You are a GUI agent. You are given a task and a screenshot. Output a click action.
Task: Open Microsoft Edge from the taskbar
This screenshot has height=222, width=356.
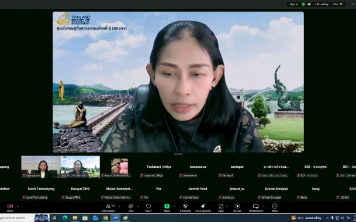tap(65, 218)
